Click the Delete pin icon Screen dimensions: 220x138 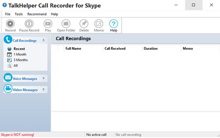click(84, 23)
